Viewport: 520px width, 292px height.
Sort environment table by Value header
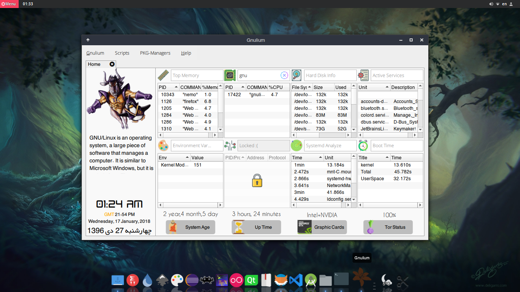[207, 157]
